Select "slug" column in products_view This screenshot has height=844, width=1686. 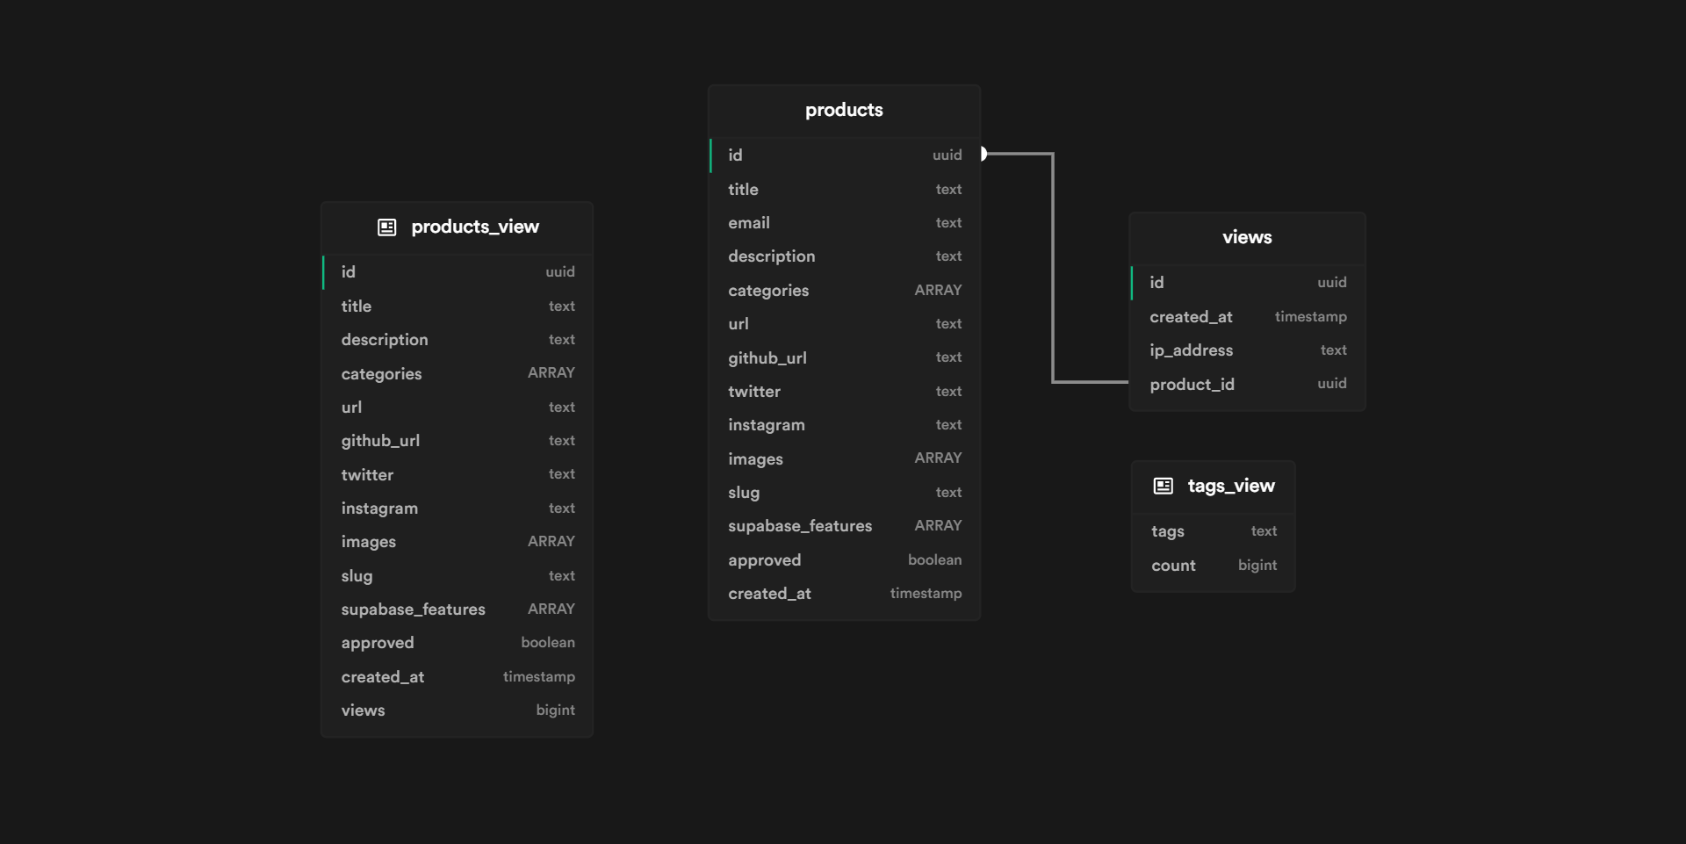457,576
